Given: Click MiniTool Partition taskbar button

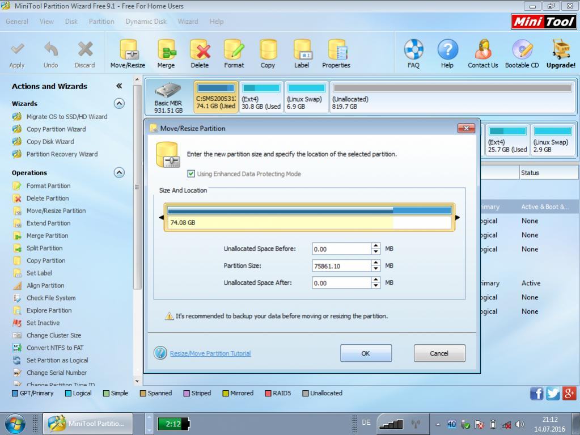Looking at the screenshot, I should tap(88, 424).
